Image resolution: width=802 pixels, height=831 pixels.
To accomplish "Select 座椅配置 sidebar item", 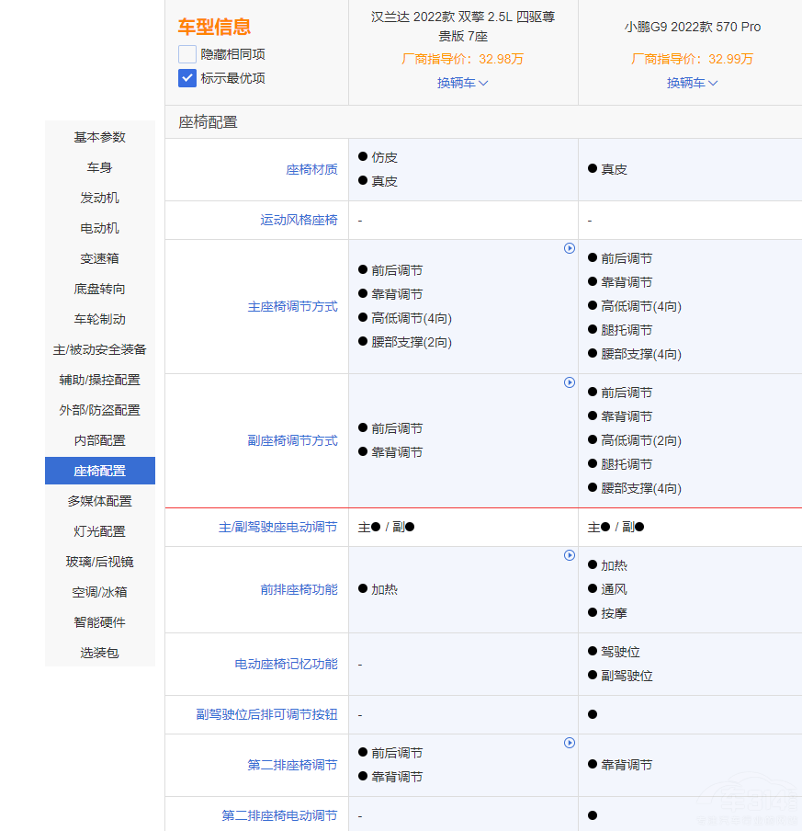I will pyautogui.click(x=99, y=471).
